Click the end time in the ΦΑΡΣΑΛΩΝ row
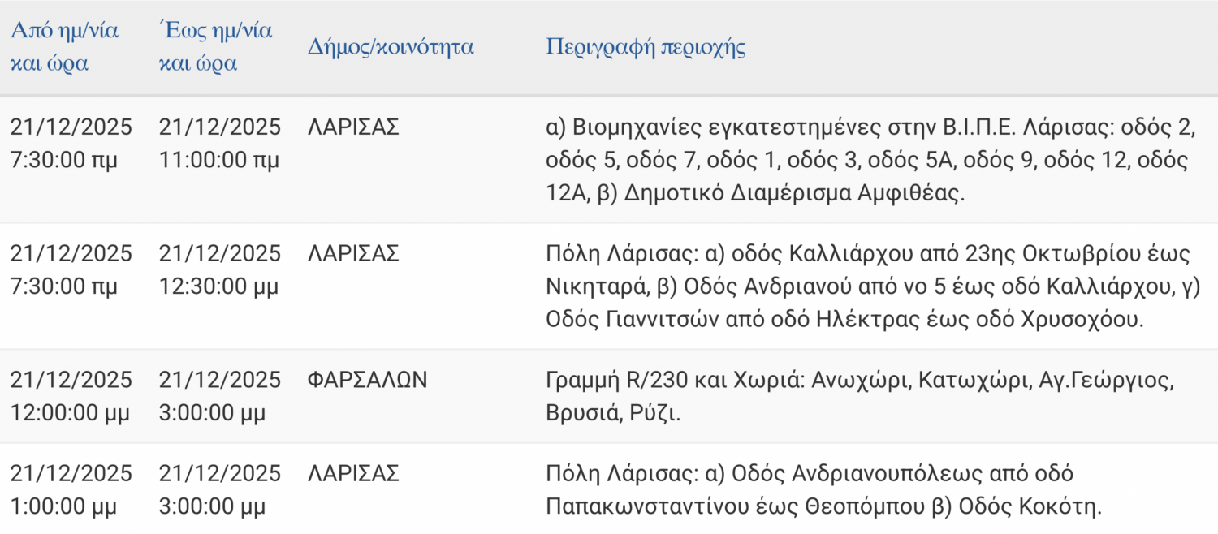Image resolution: width=1218 pixels, height=534 pixels. click(x=219, y=396)
